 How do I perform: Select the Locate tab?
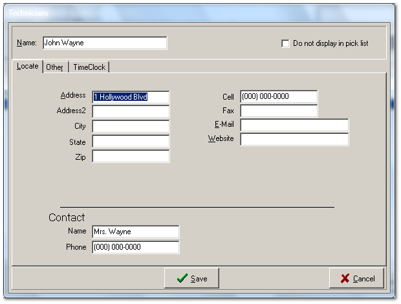point(27,66)
